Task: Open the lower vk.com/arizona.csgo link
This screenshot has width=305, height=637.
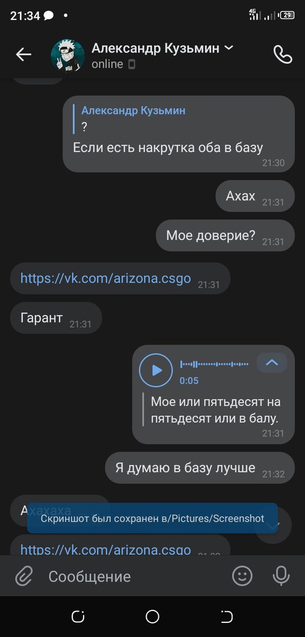Action: point(105,549)
